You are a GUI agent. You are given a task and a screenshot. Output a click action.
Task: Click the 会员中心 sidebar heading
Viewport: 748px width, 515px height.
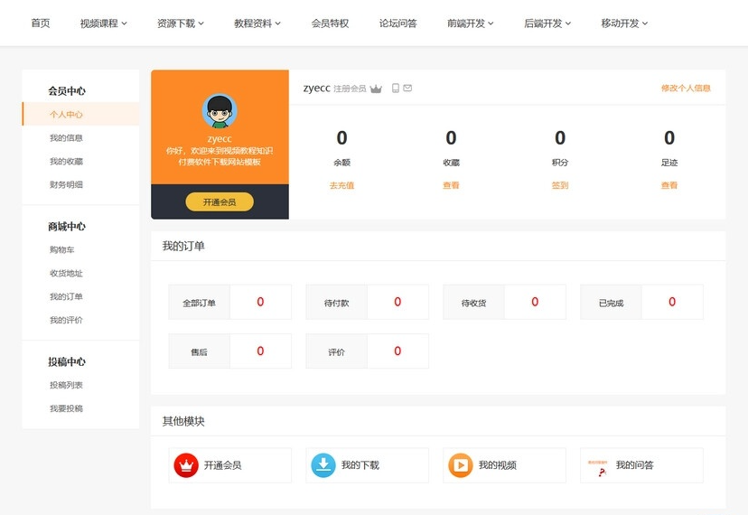click(67, 91)
